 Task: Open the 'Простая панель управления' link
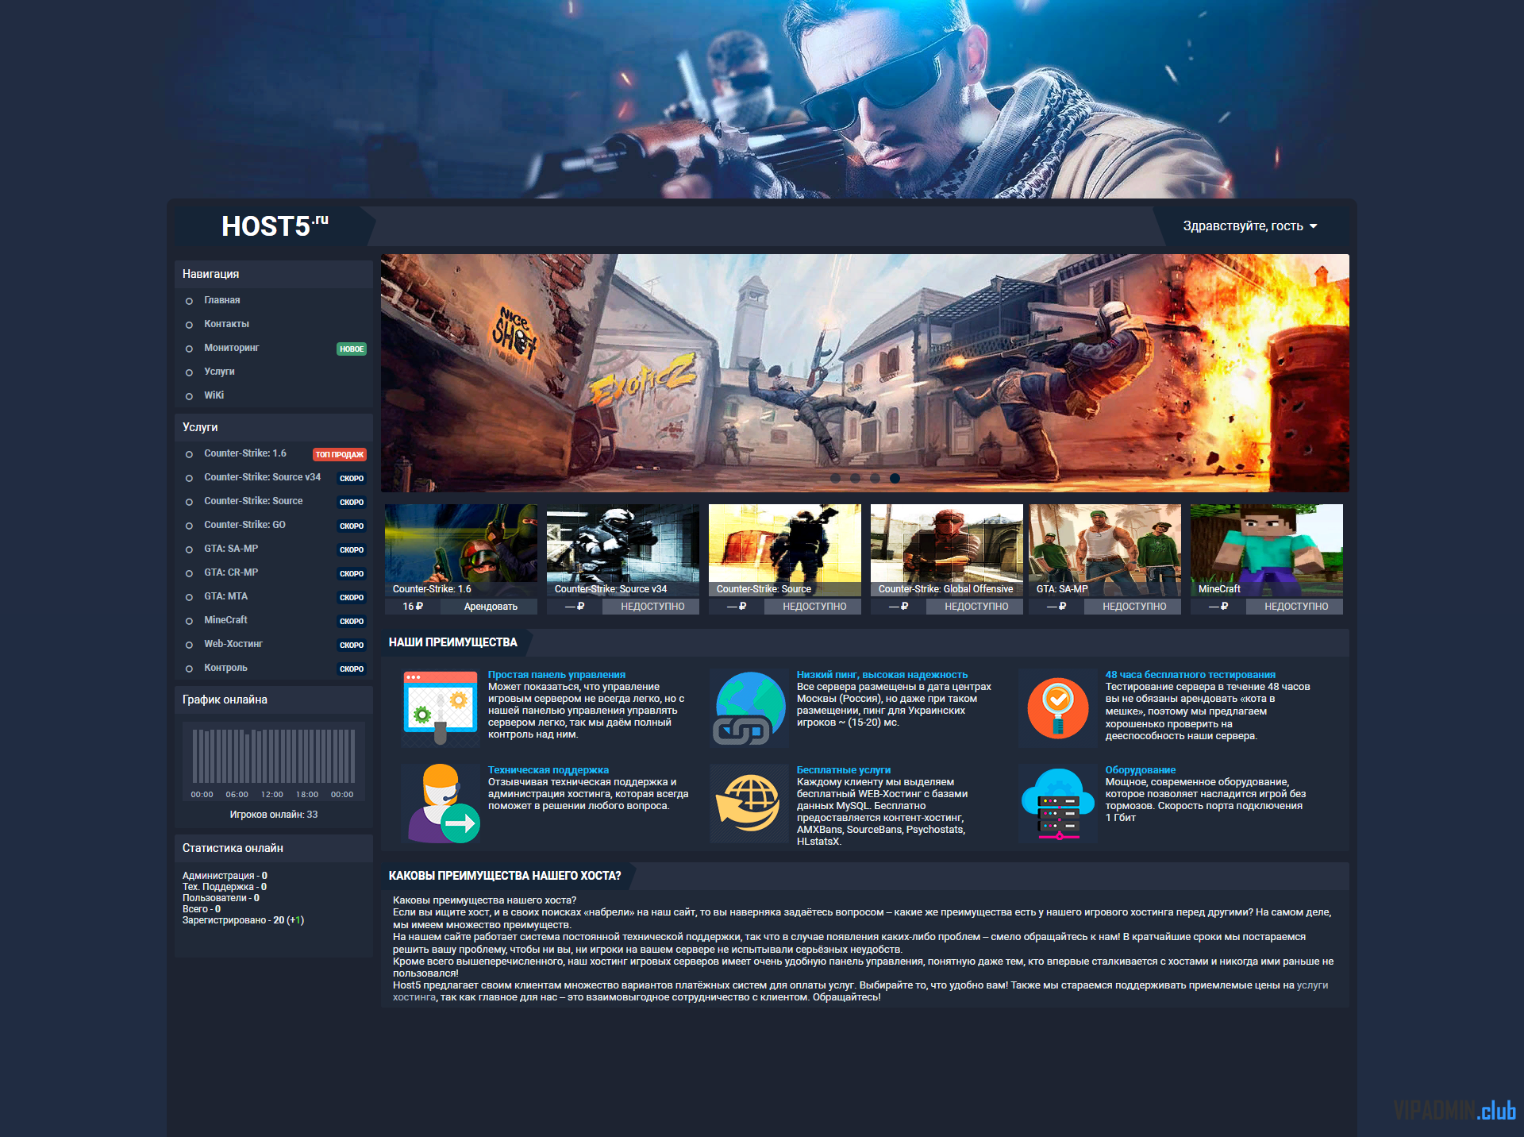pos(556,674)
